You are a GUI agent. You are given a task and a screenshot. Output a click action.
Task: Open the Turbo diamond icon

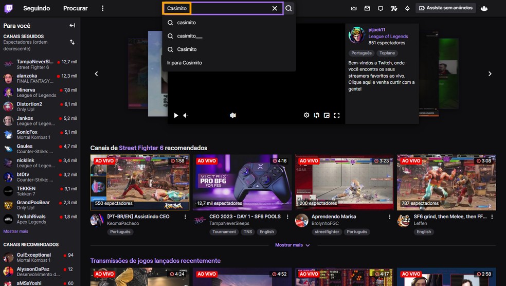tap(407, 8)
